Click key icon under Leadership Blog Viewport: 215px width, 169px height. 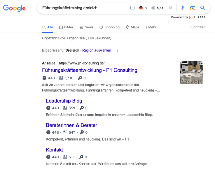coord(82,108)
